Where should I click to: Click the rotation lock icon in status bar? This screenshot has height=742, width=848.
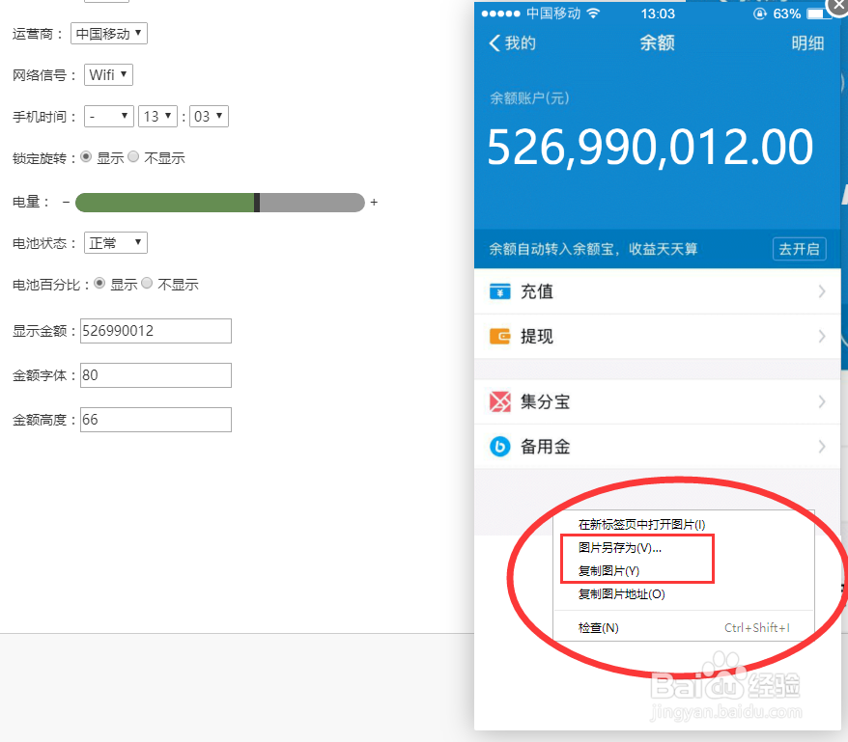click(760, 14)
